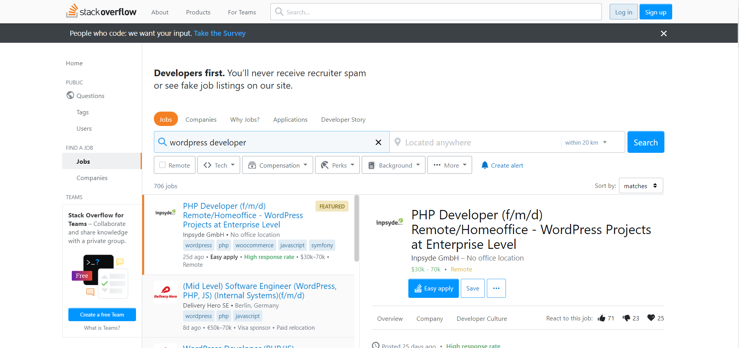Enable the Remote checkbox filter

click(x=163, y=165)
